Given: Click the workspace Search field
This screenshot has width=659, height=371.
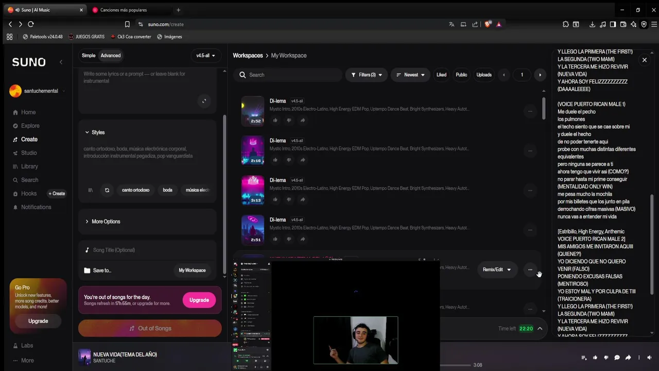Looking at the screenshot, I should 288,75.
